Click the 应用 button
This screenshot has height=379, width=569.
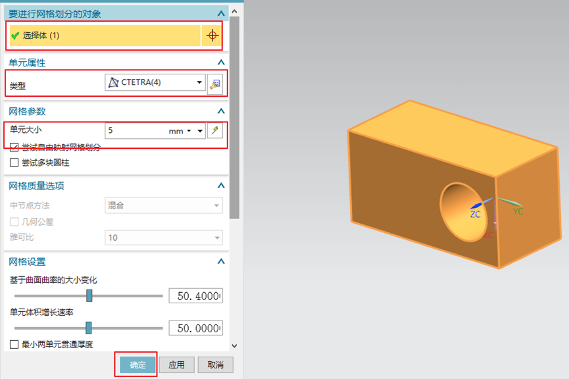[176, 365]
